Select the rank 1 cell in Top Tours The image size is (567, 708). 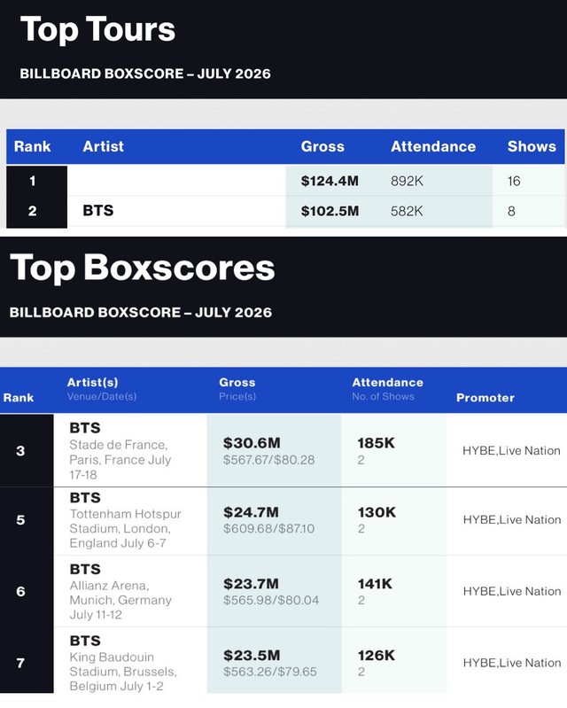click(x=33, y=181)
